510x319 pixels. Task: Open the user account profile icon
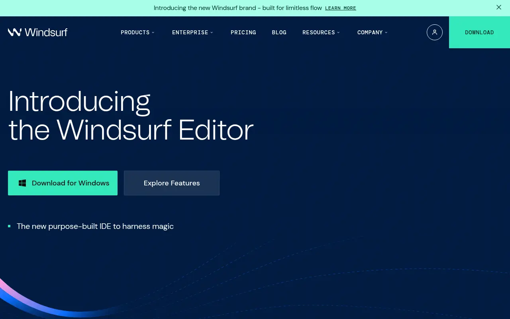click(434, 32)
